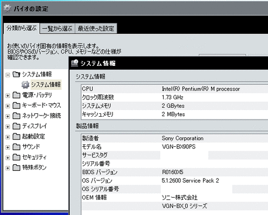268x215 pixels.
Task: Click the サービスタグ row label
Action: 95,155
